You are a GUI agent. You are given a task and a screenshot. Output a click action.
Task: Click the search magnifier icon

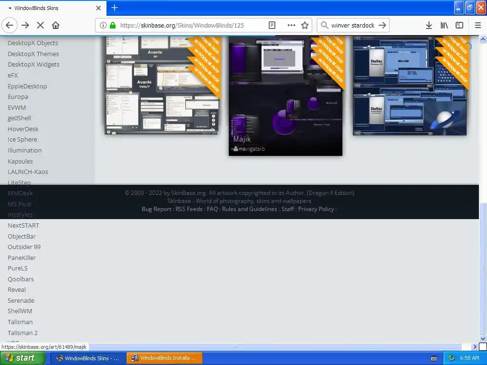pyautogui.click(x=324, y=25)
